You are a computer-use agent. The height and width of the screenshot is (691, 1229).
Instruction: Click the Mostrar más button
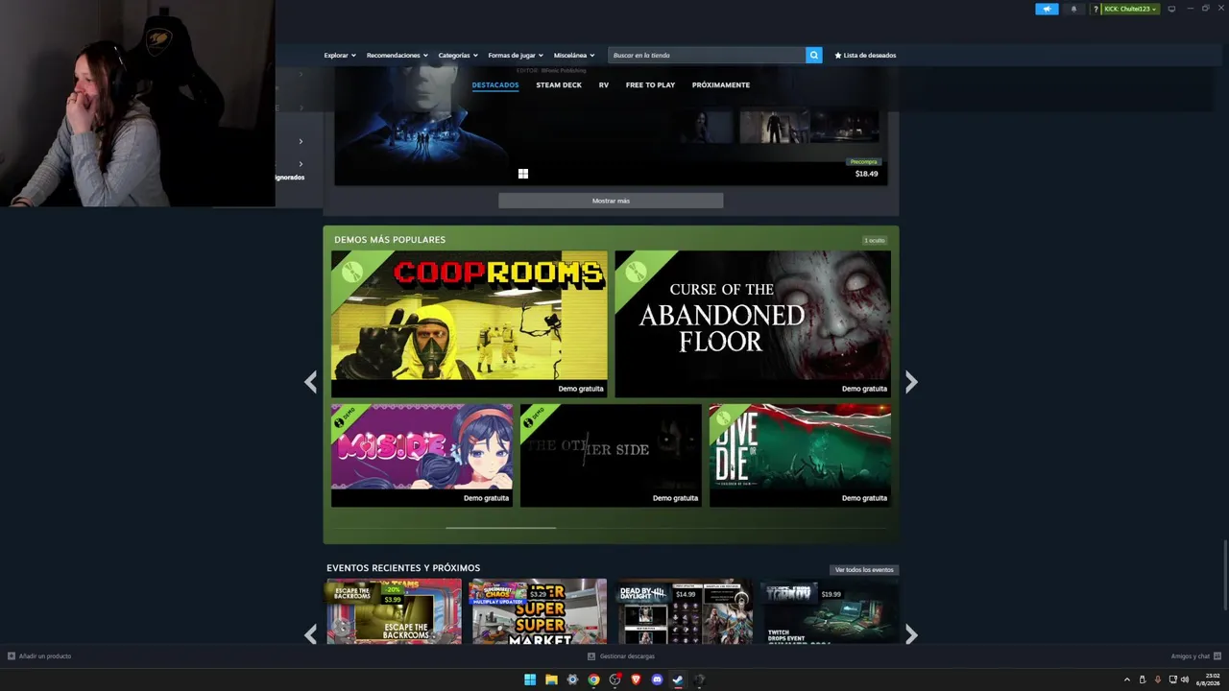pyautogui.click(x=611, y=201)
